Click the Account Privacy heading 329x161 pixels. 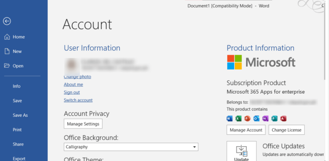pyautogui.click(x=87, y=114)
